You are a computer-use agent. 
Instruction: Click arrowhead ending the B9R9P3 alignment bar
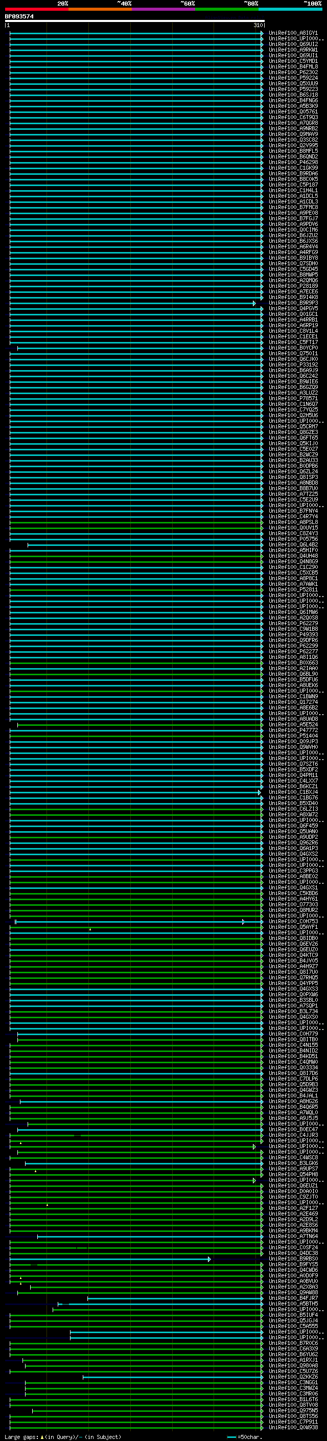[x=254, y=303]
